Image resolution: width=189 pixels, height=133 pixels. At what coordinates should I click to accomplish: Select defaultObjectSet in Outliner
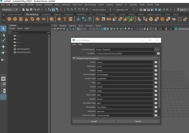24,52
